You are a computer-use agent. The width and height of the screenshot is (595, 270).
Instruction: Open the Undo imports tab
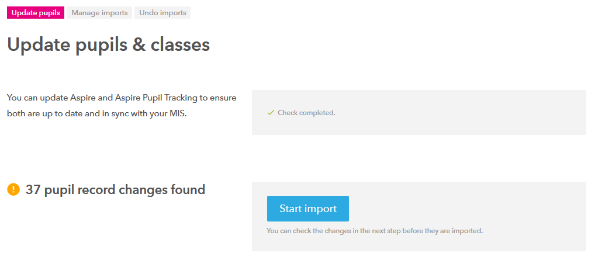click(x=162, y=12)
